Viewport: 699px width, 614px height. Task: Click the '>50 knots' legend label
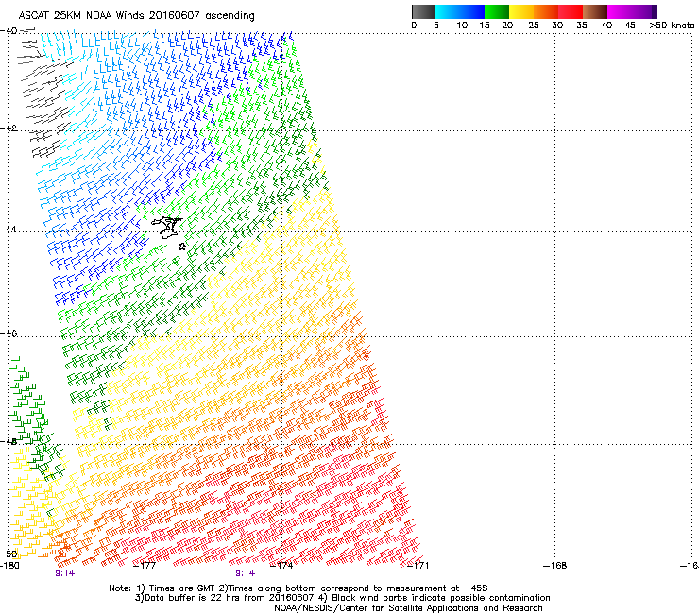coord(672,26)
